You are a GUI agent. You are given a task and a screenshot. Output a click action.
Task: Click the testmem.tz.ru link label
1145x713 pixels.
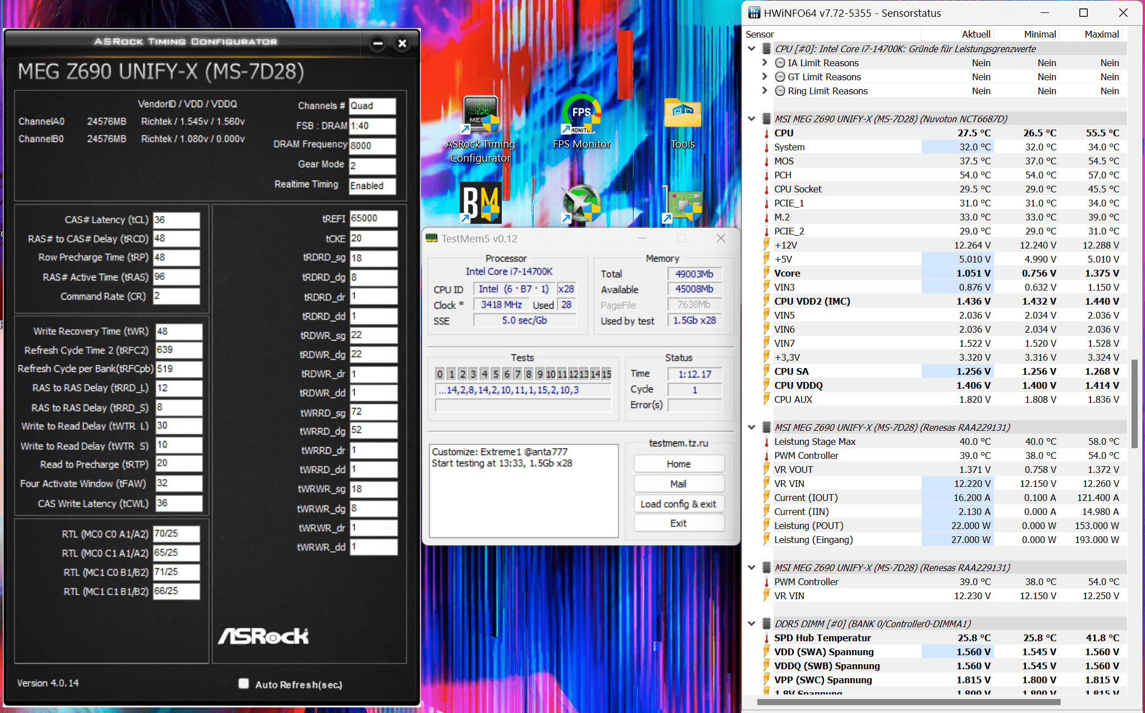tap(679, 443)
